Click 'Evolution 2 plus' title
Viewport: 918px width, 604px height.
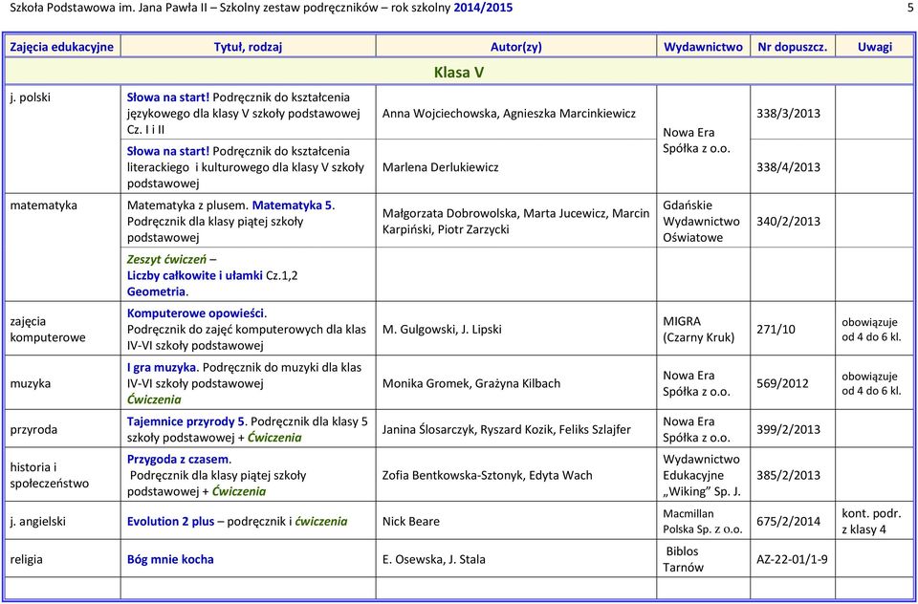point(171,521)
